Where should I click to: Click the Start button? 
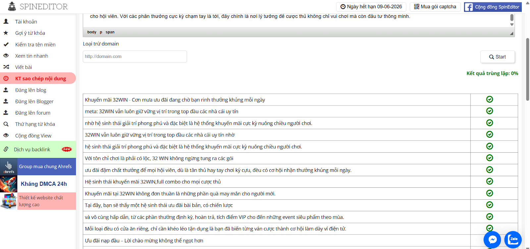coord(498,57)
